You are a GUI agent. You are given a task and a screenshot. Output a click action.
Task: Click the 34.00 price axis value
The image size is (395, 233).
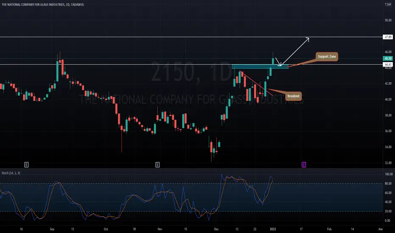tap(388, 147)
